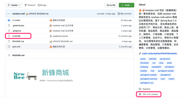Open the 删除无用链接 commit message
This screenshot has width=187, height=98.
59,20
